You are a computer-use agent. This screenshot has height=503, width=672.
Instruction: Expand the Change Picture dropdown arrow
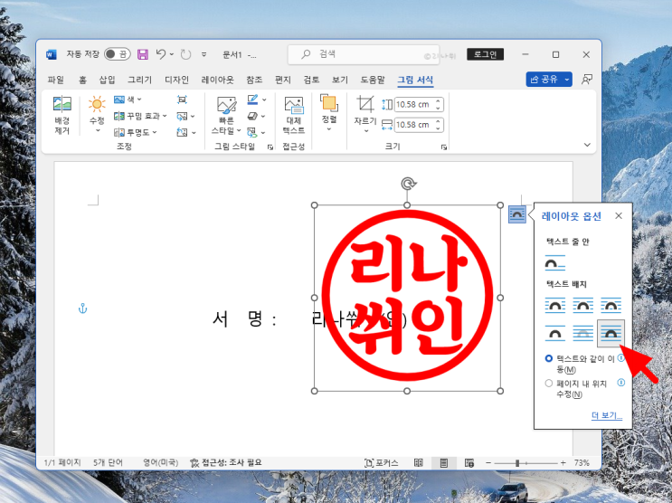(x=193, y=116)
